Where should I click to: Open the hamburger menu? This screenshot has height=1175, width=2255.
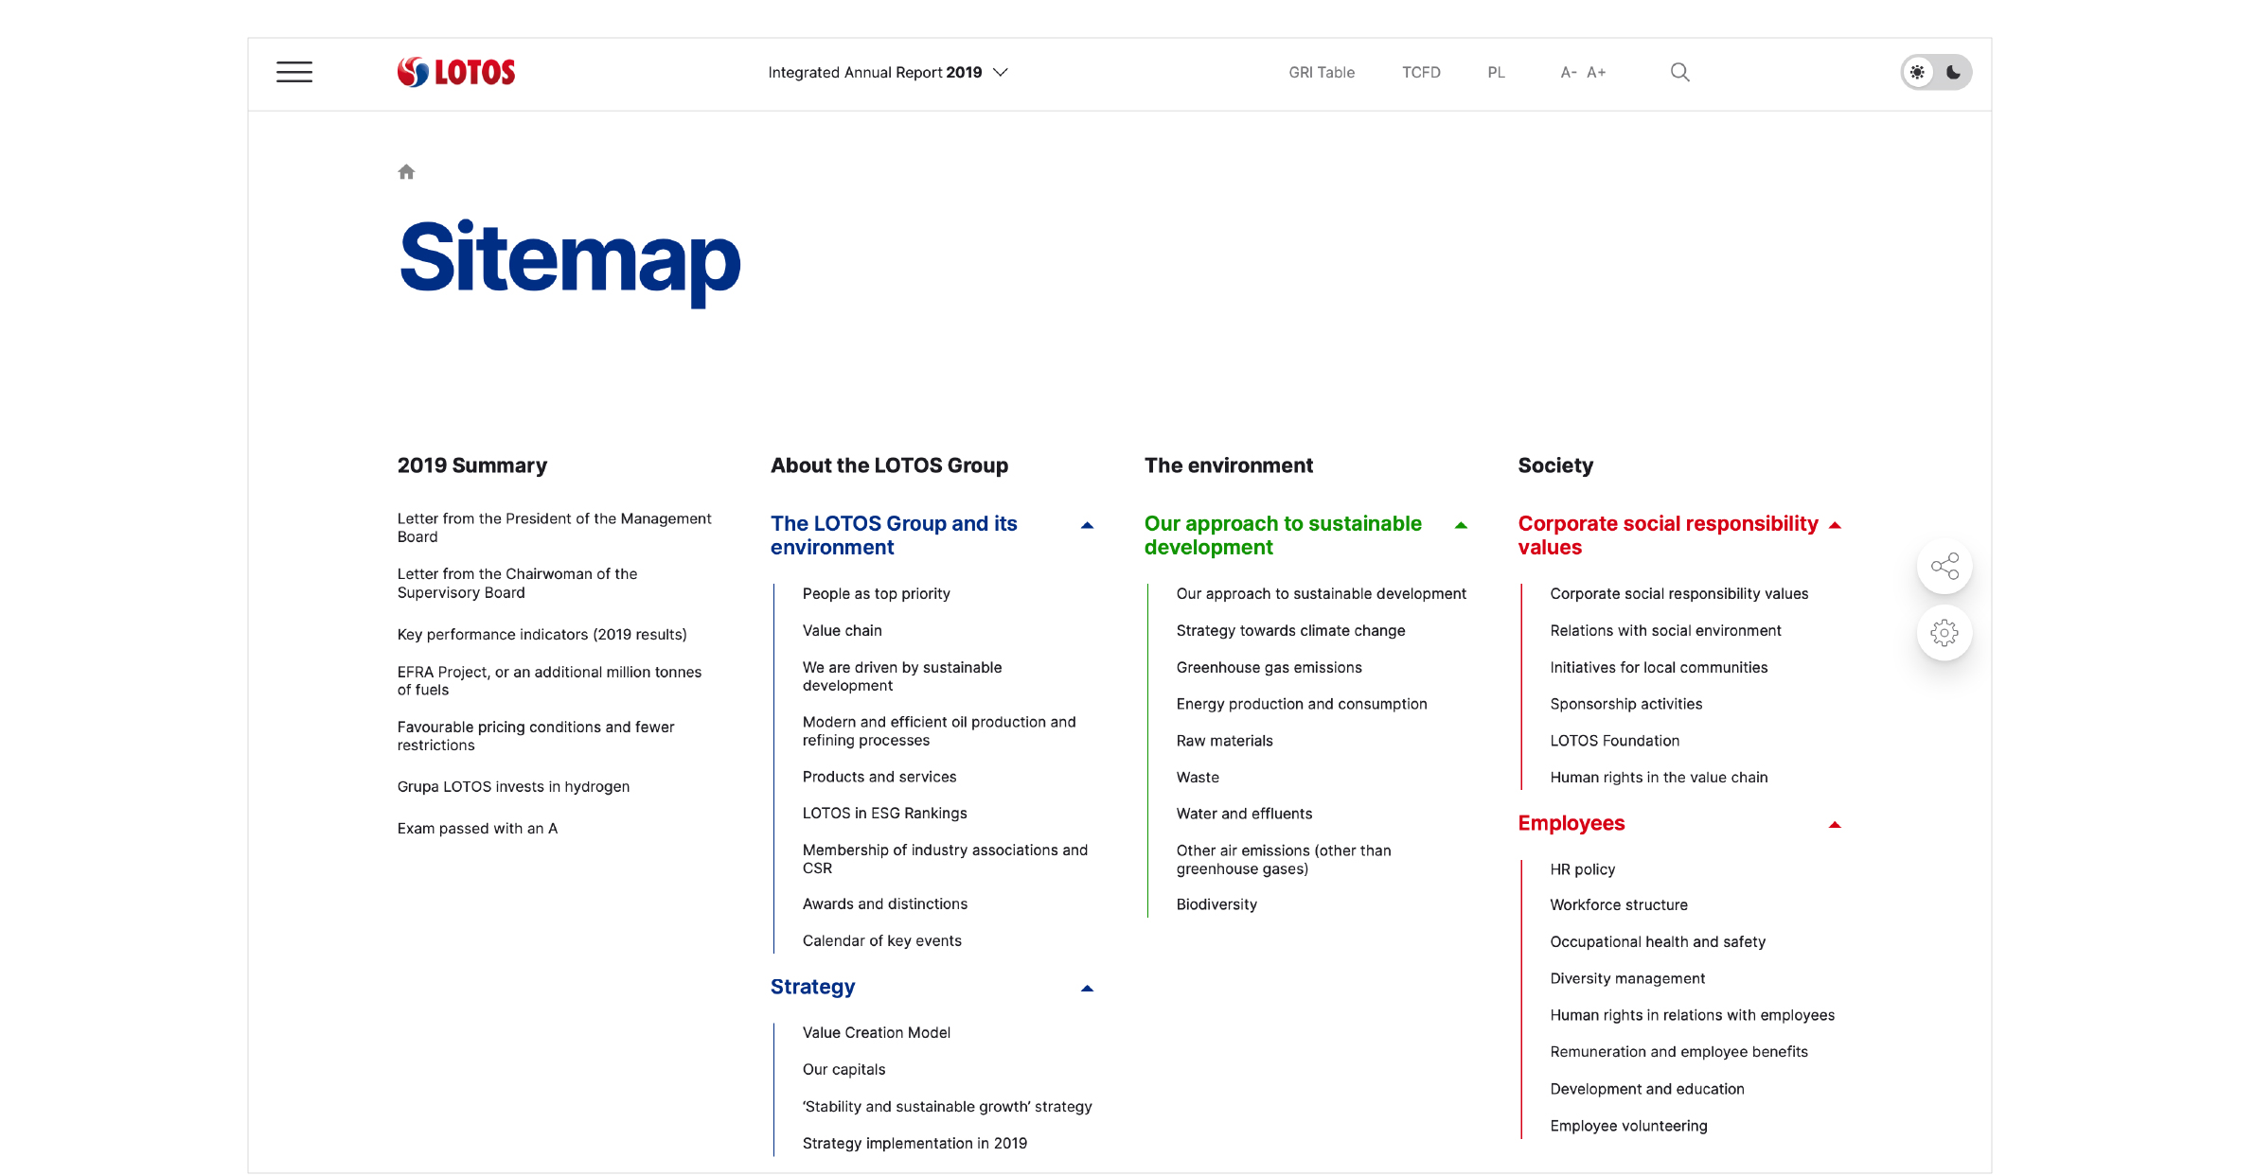tap(294, 72)
